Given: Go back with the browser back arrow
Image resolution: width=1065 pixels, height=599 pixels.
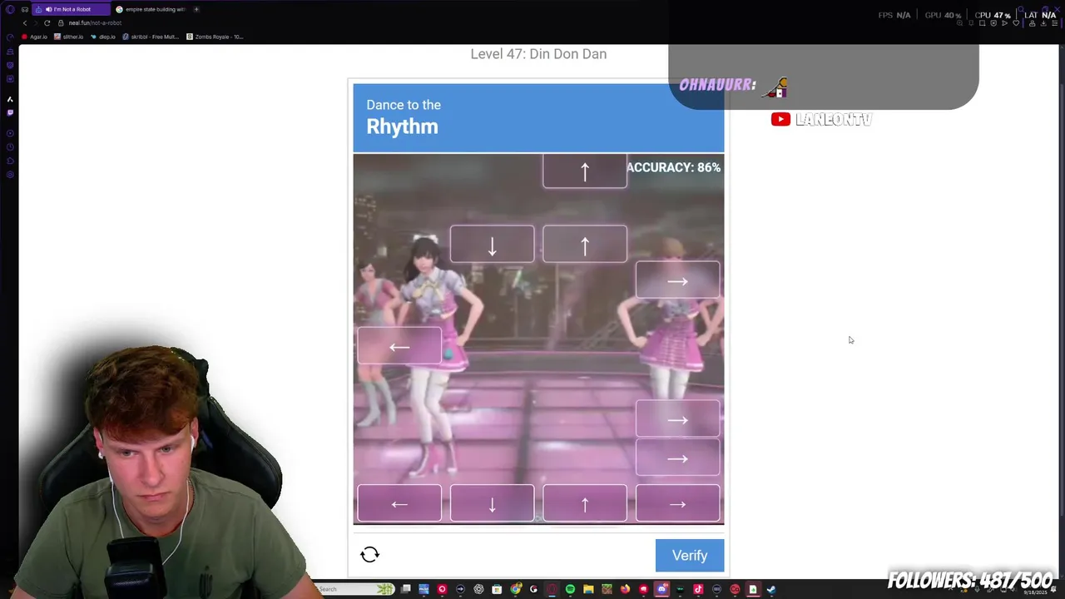Looking at the screenshot, I should pos(25,22).
